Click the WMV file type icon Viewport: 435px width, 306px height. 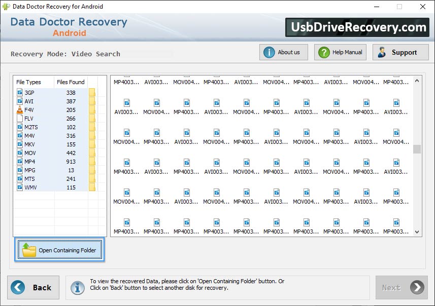(20, 187)
